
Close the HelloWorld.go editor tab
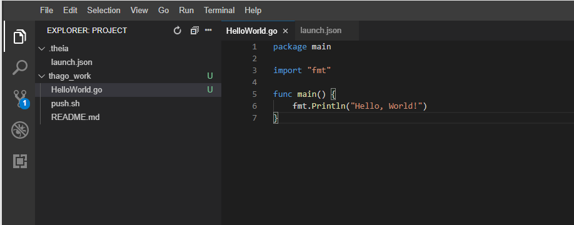(x=286, y=31)
